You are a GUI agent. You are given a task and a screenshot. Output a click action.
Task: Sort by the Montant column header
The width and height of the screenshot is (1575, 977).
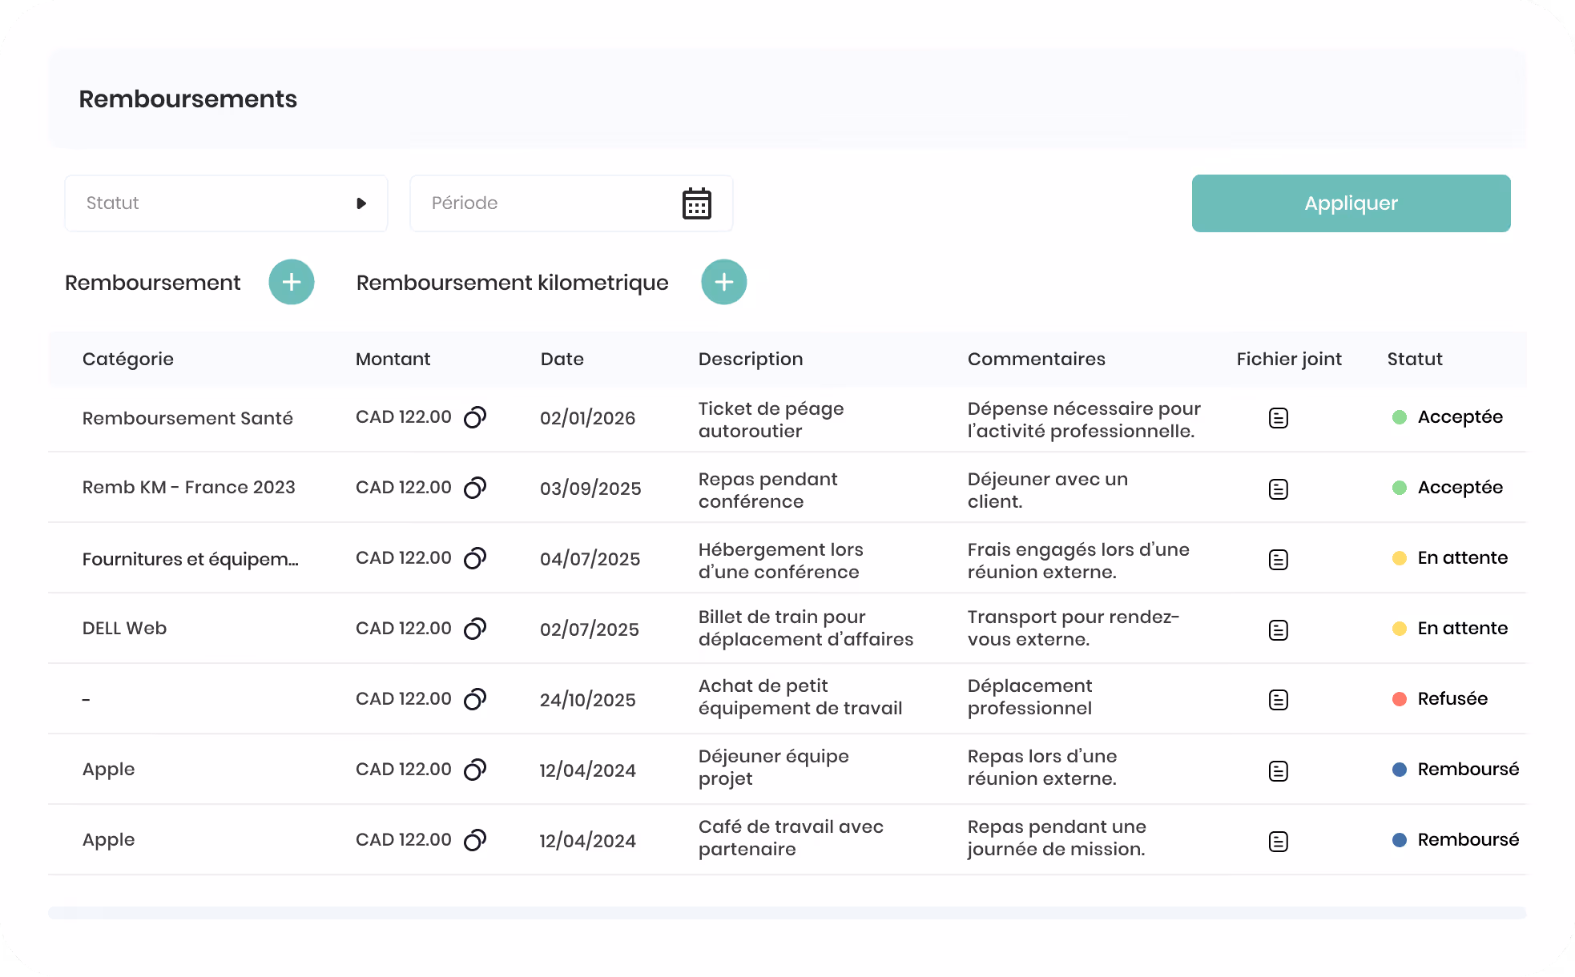click(x=393, y=359)
